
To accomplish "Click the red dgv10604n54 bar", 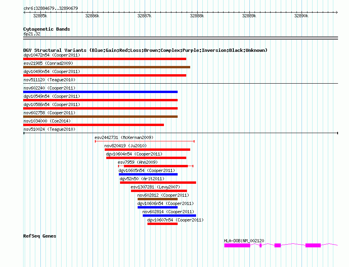I will click(x=146, y=158).
